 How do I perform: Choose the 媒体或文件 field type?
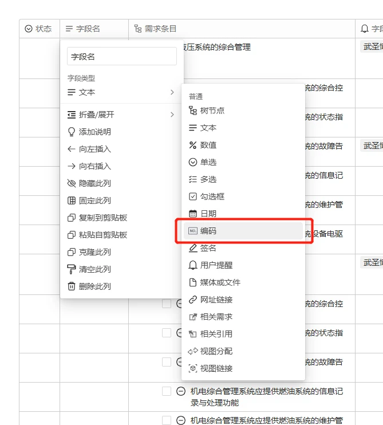243,282
